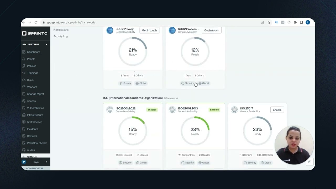Click '14 Domains' text
This screenshot has height=189, width=336.
pyautogui.click(x=246, y=155)
